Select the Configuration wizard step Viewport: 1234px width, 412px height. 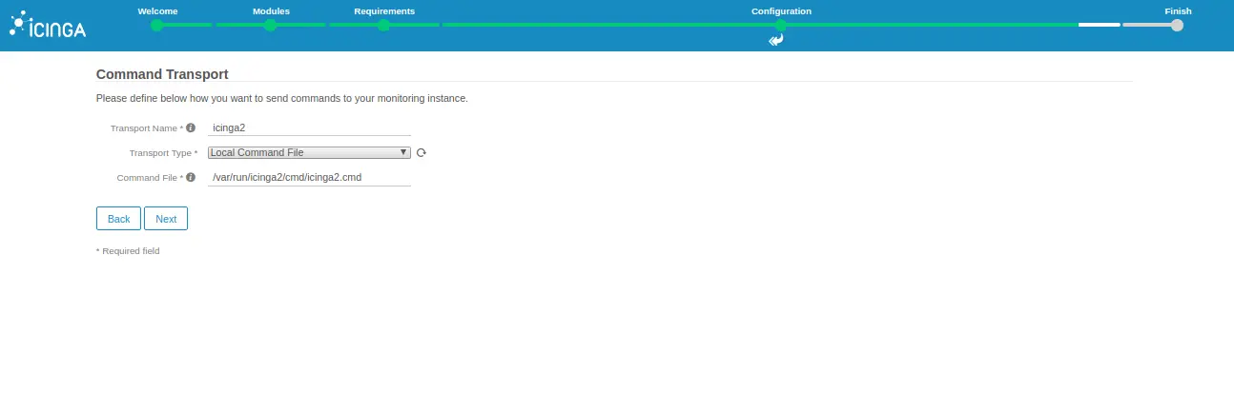(x=781, y=11)
